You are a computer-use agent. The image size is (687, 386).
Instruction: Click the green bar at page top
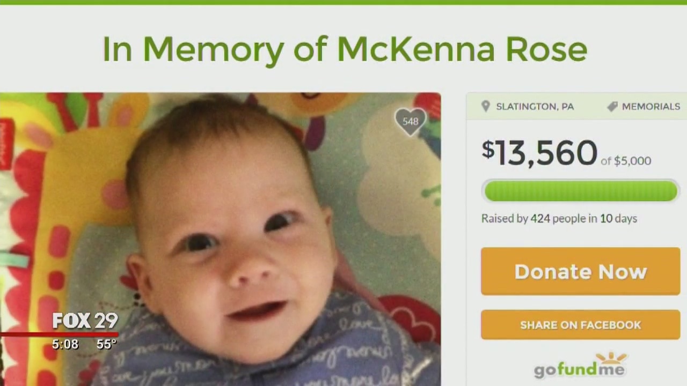[x=343, y=2]
